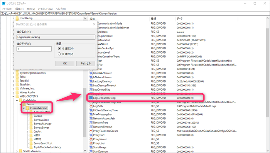Collapse the CodeMeter tree node
Viewport: 270px width, 153px height.
[17, 100]
